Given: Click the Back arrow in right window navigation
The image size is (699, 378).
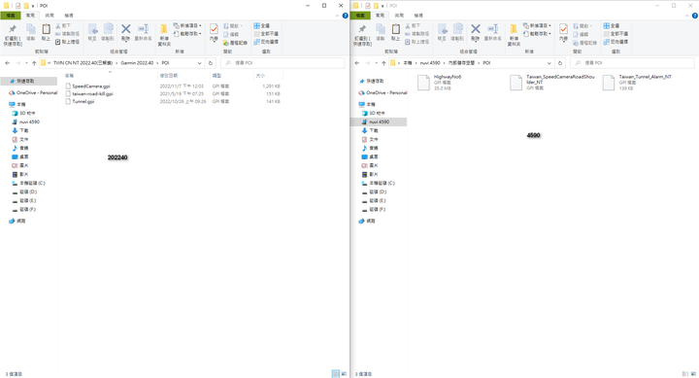Looking at the screenshot, I should tap(356, 63).
